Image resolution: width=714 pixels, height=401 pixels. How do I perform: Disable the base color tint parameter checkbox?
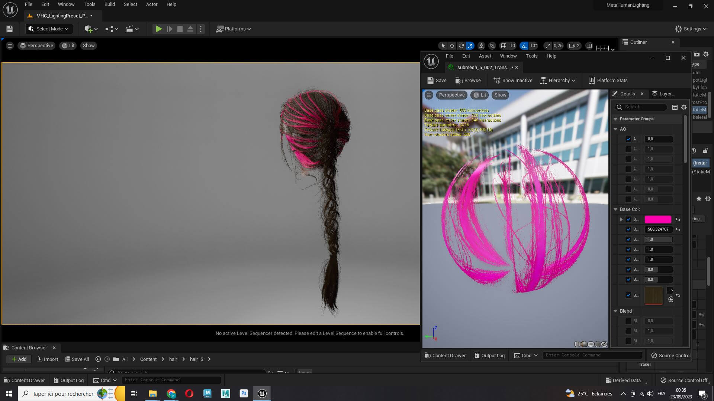628,219
